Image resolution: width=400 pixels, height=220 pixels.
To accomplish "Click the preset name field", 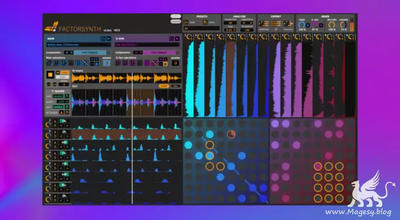I will [x=202, y=28].
